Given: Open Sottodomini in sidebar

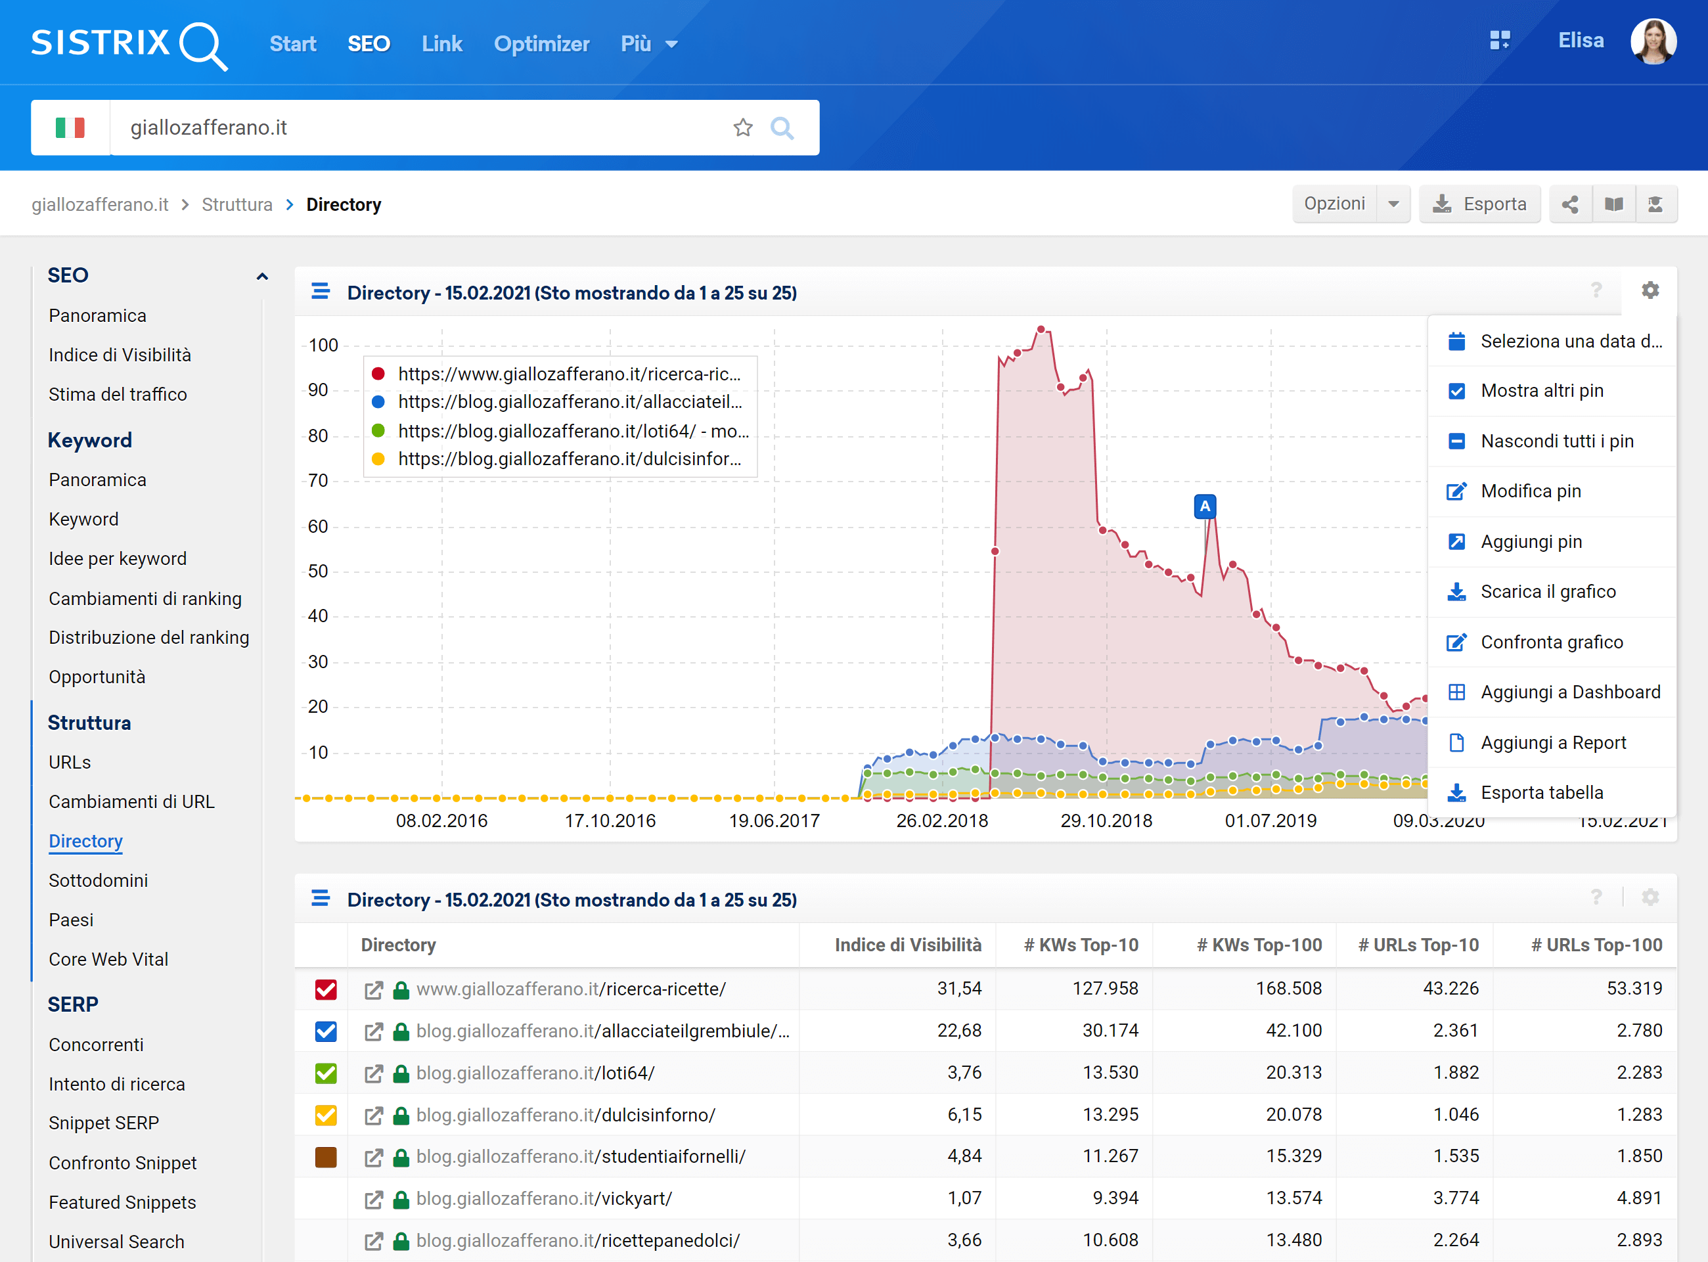Looking at the screenshot, I should point(99,881).
